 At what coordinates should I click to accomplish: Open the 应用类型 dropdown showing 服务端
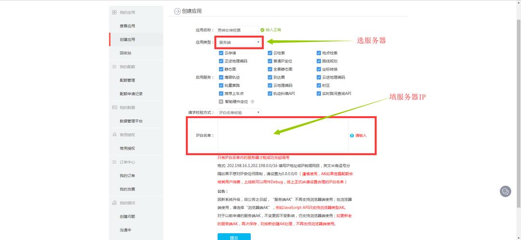click(x=239, y=42)
